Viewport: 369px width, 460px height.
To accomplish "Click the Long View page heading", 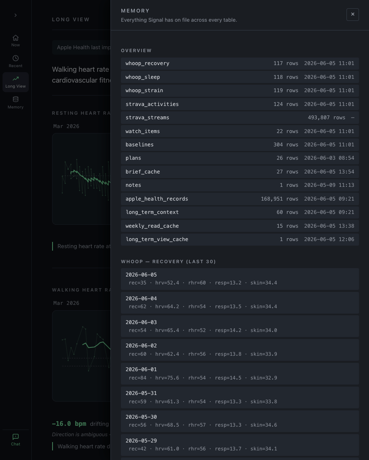I will (71, 20).
